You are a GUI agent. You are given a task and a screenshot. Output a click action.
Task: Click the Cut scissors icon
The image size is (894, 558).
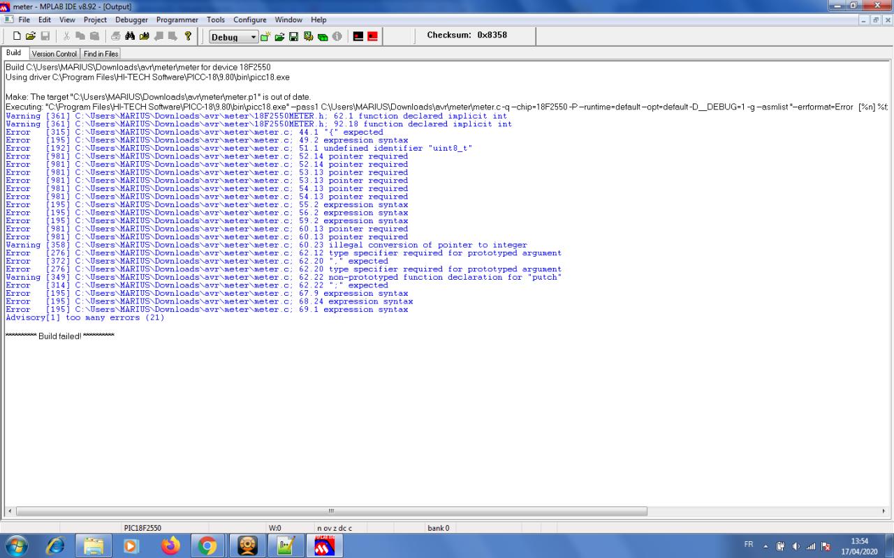pyautogui.click(x=66, y=36)
